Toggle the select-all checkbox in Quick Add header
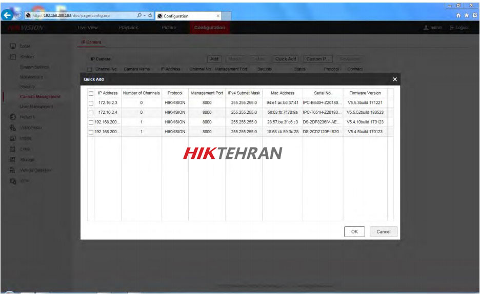This screenshot has height=294, width=480. click(x=91, y=94)
